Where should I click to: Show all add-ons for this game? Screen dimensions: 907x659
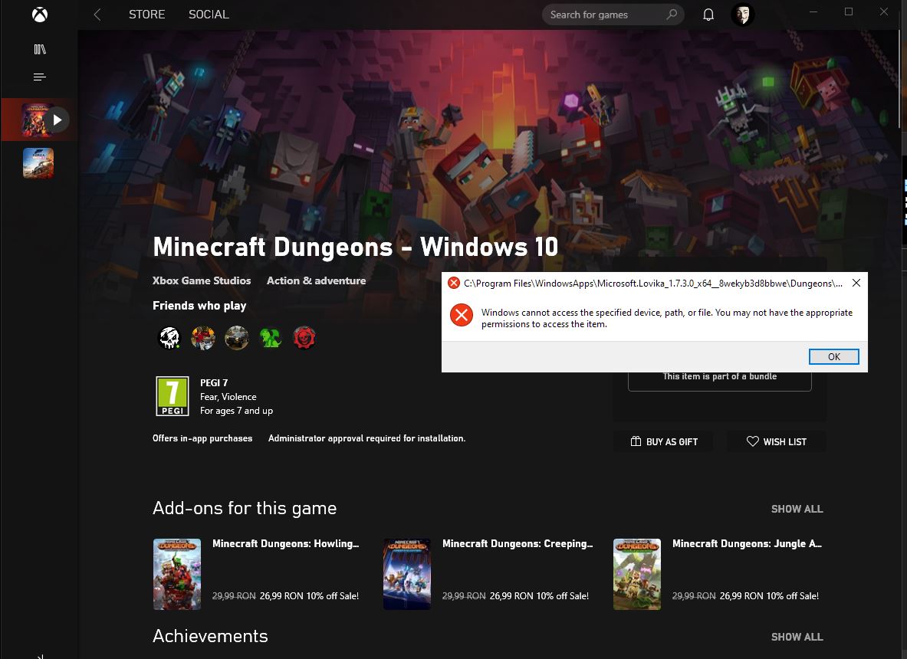click(797, 509)
